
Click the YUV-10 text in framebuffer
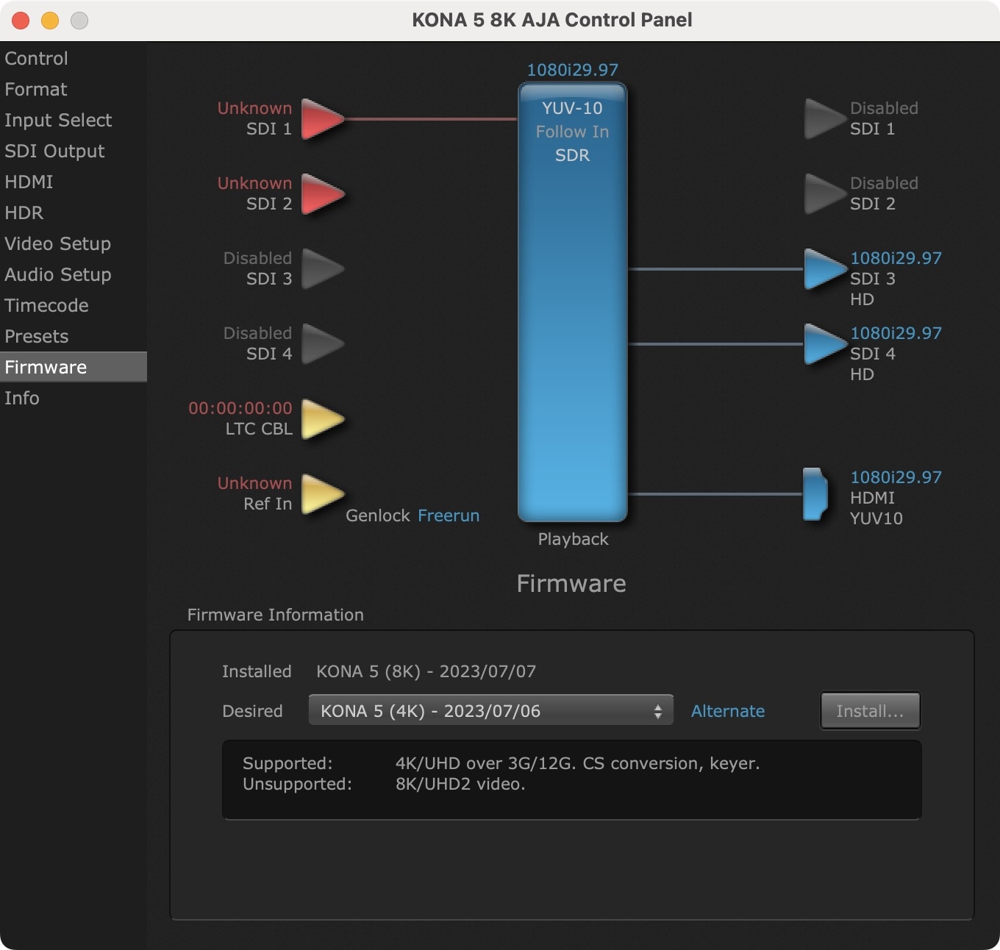[572, 108]
